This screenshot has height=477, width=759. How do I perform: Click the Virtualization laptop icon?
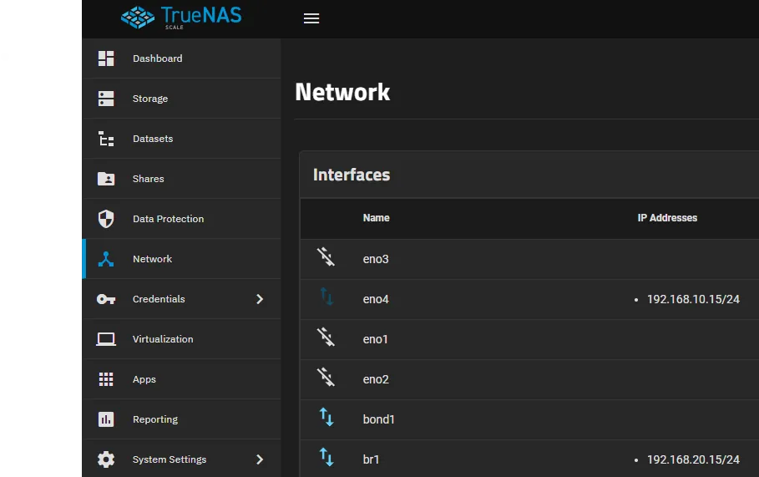tap(106, 339)
